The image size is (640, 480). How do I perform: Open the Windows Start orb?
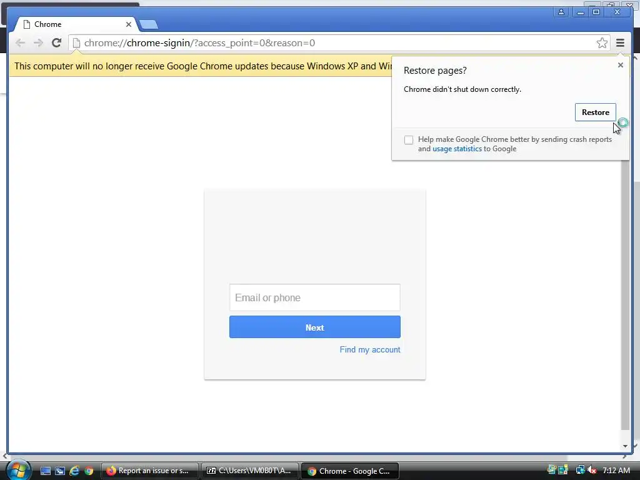18,470
